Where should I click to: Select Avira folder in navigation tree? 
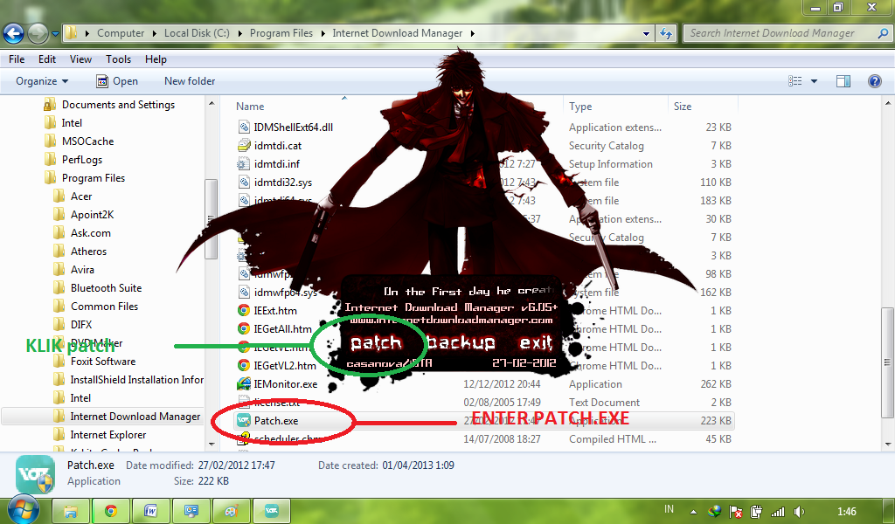click(x=82, y=270)
